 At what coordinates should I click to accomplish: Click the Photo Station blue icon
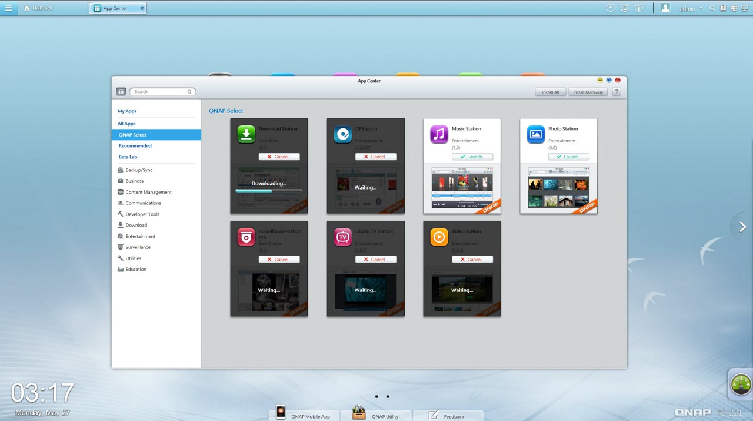click(x=536, y=134)
